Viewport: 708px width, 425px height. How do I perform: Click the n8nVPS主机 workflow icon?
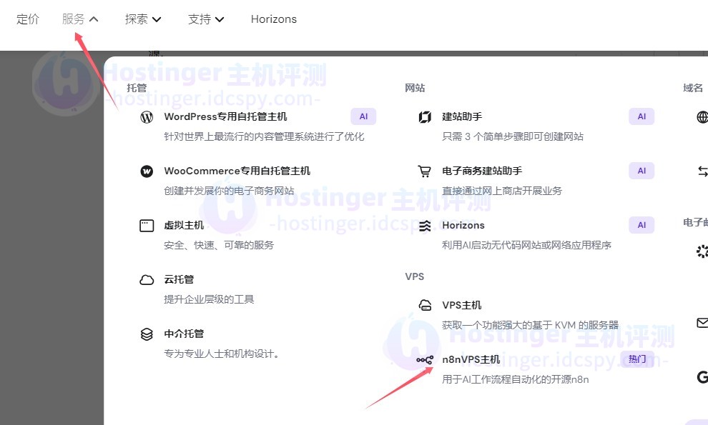pos(425,360)
